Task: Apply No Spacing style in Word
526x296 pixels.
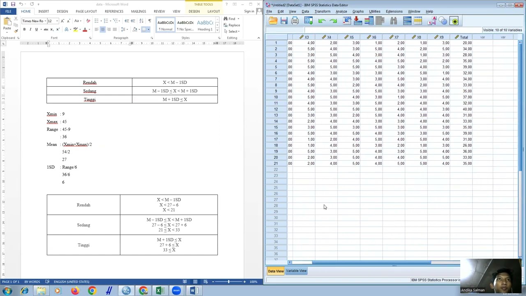Action: (185, 25)
